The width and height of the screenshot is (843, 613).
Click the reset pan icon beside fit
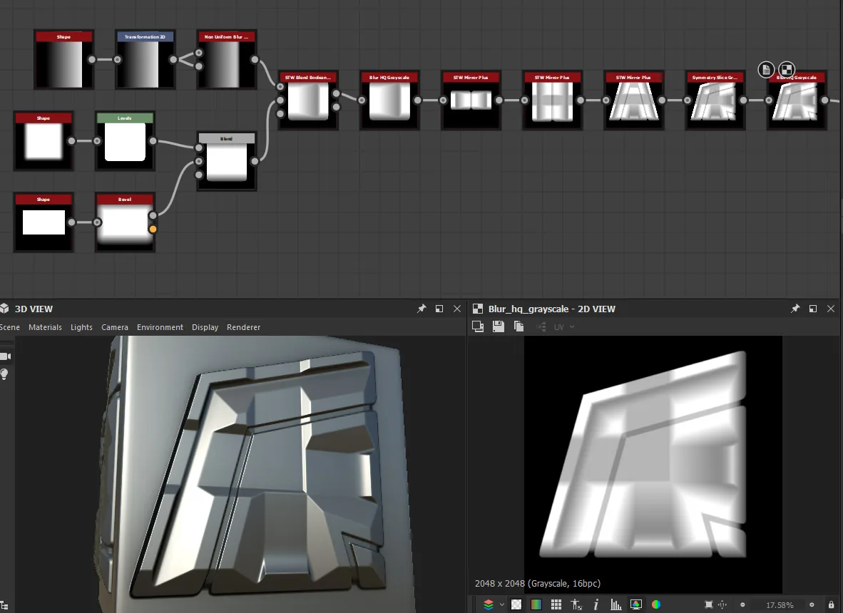coord(722,604)
